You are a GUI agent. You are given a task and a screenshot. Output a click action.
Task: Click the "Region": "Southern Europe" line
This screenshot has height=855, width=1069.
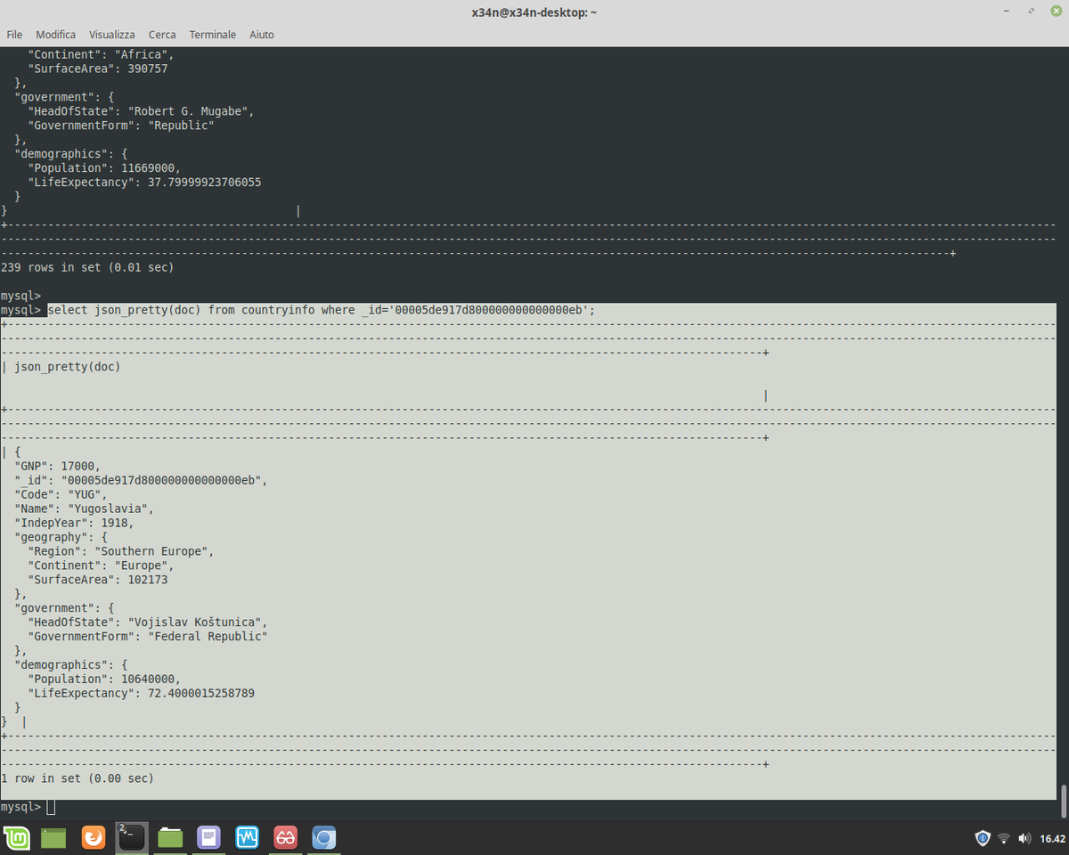click(121, 551)
